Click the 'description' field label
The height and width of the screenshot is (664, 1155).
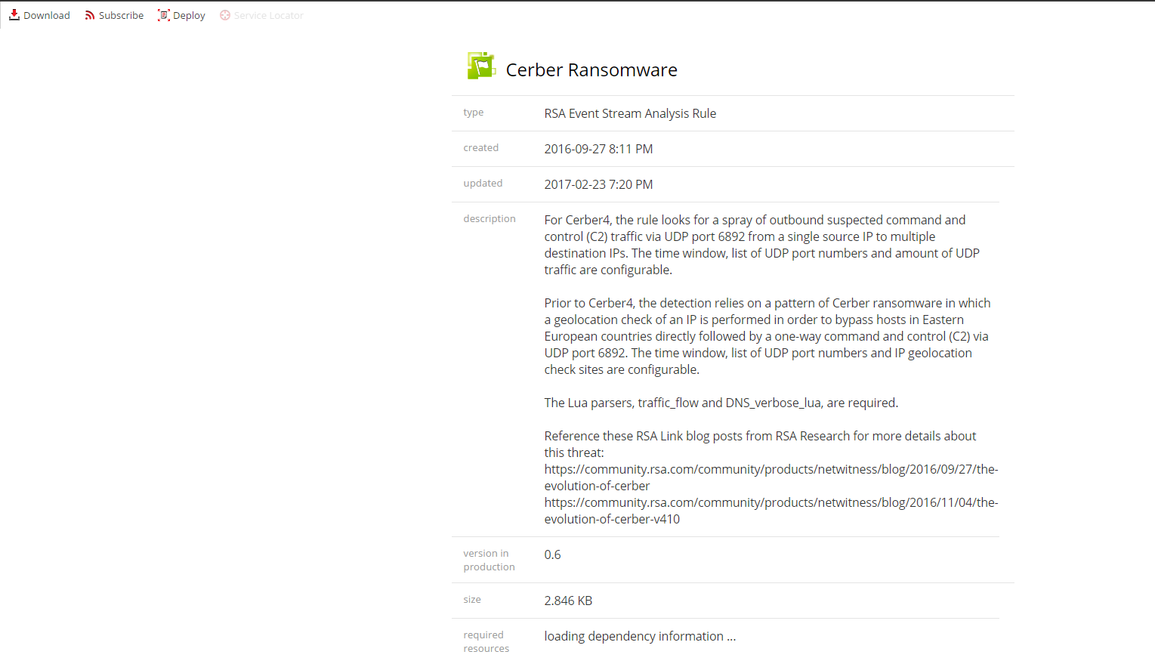[x=489, y=219]
